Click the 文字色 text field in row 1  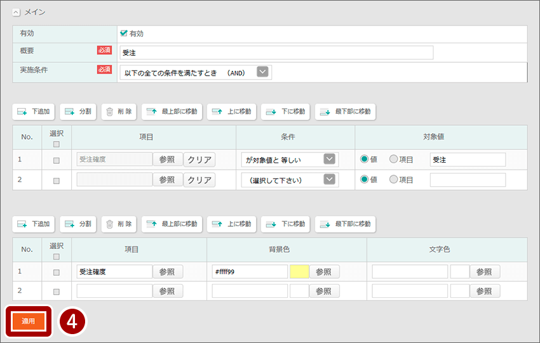click(x=410, y=272)
